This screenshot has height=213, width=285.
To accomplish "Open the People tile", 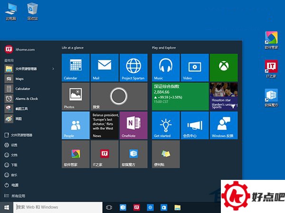I will tap(76, 125).
